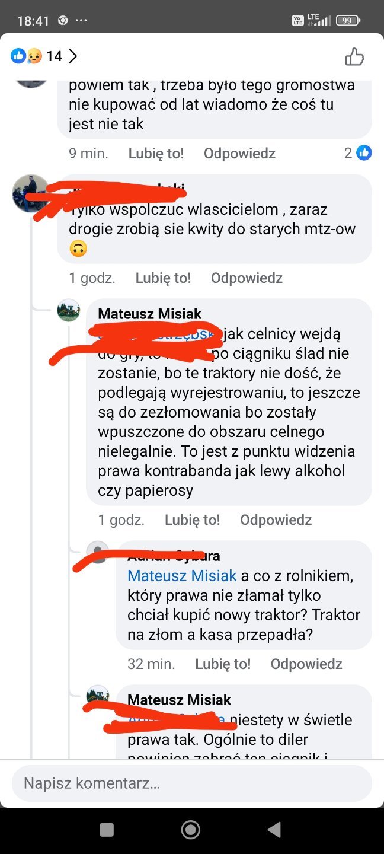
Task: Like the comment posted 9 min. ago
Action: tap(156, 154)
